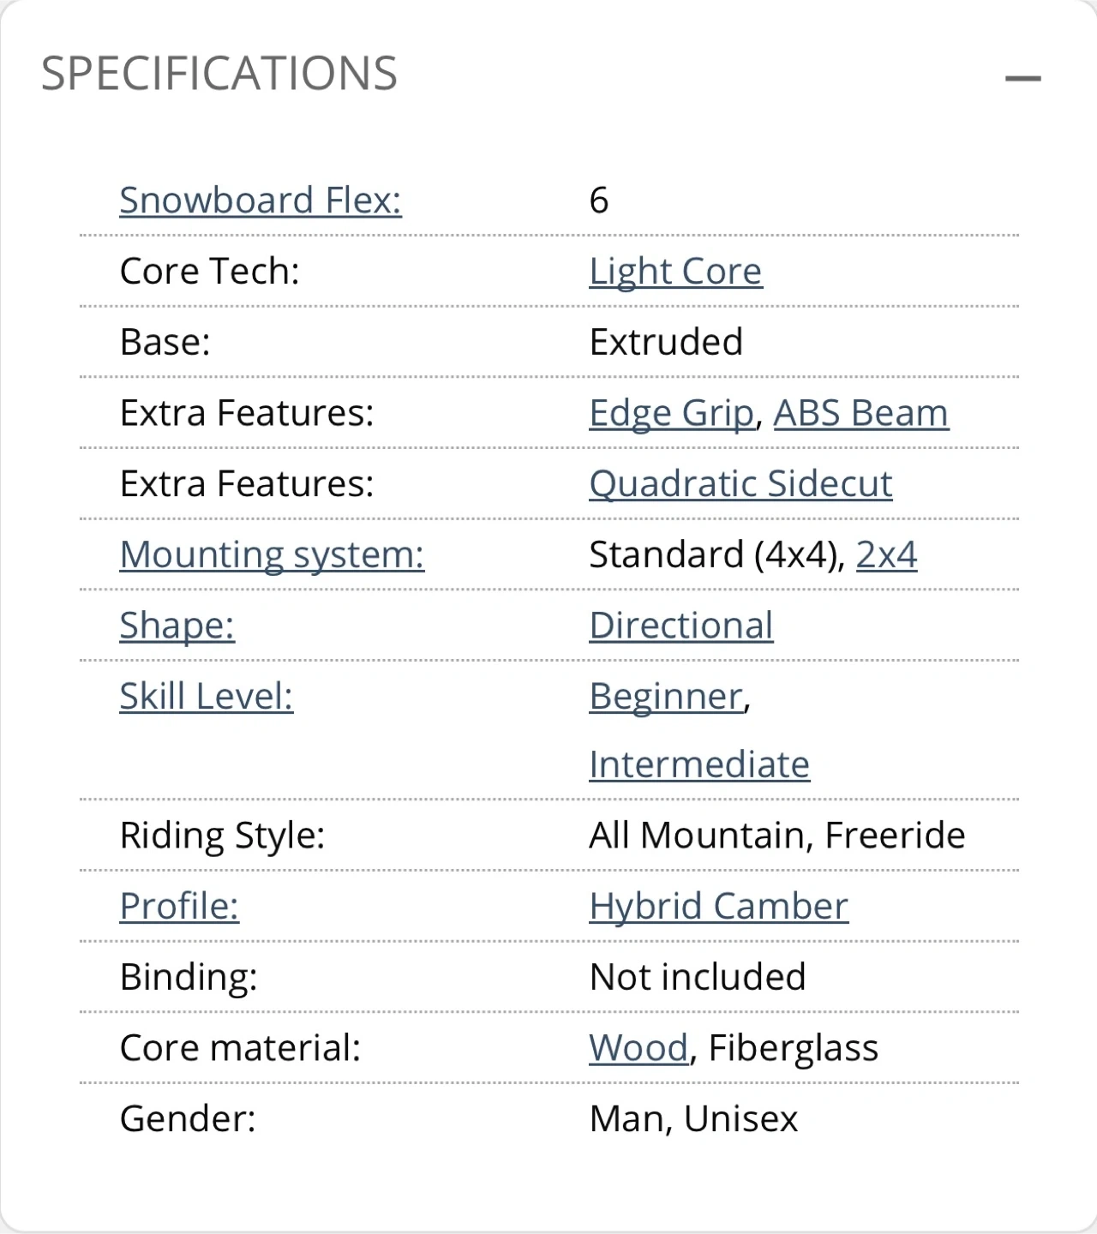Open the Hybrid Camber link

pos(719,906)
